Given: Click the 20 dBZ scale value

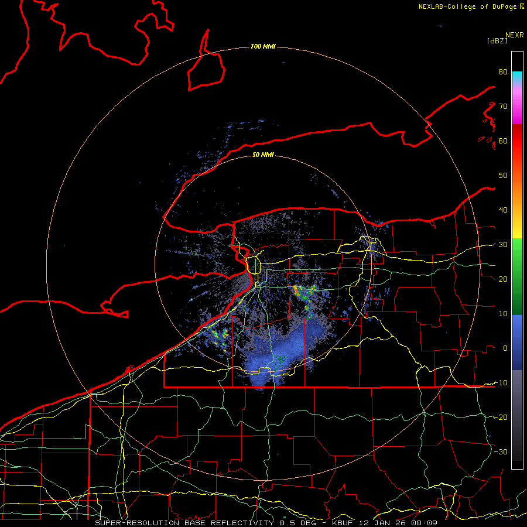Looking at the screenshot, I should click(x=503, y=279).
